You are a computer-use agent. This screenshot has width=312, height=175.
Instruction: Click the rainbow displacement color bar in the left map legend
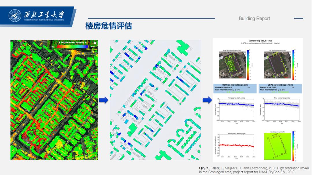click(x=73, y=47)
